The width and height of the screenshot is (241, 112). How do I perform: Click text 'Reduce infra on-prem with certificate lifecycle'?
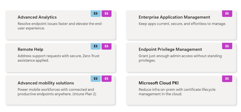pos(177,89)
